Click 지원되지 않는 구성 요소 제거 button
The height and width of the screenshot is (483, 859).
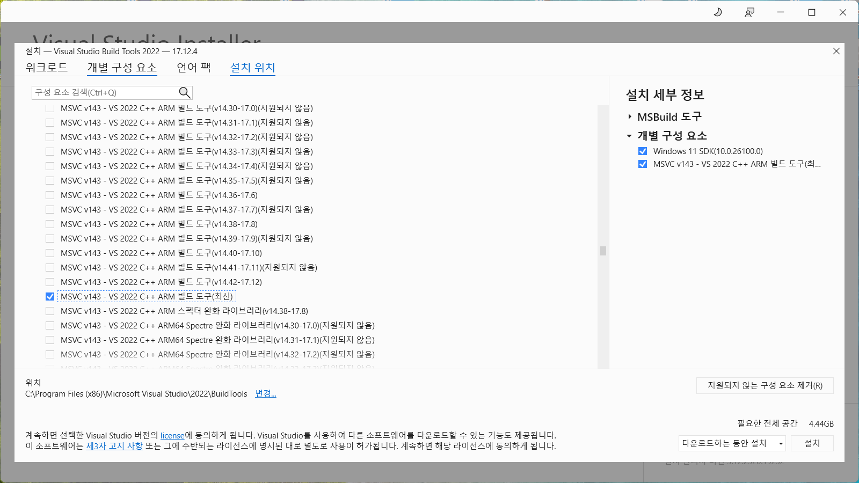click(765, 385)
